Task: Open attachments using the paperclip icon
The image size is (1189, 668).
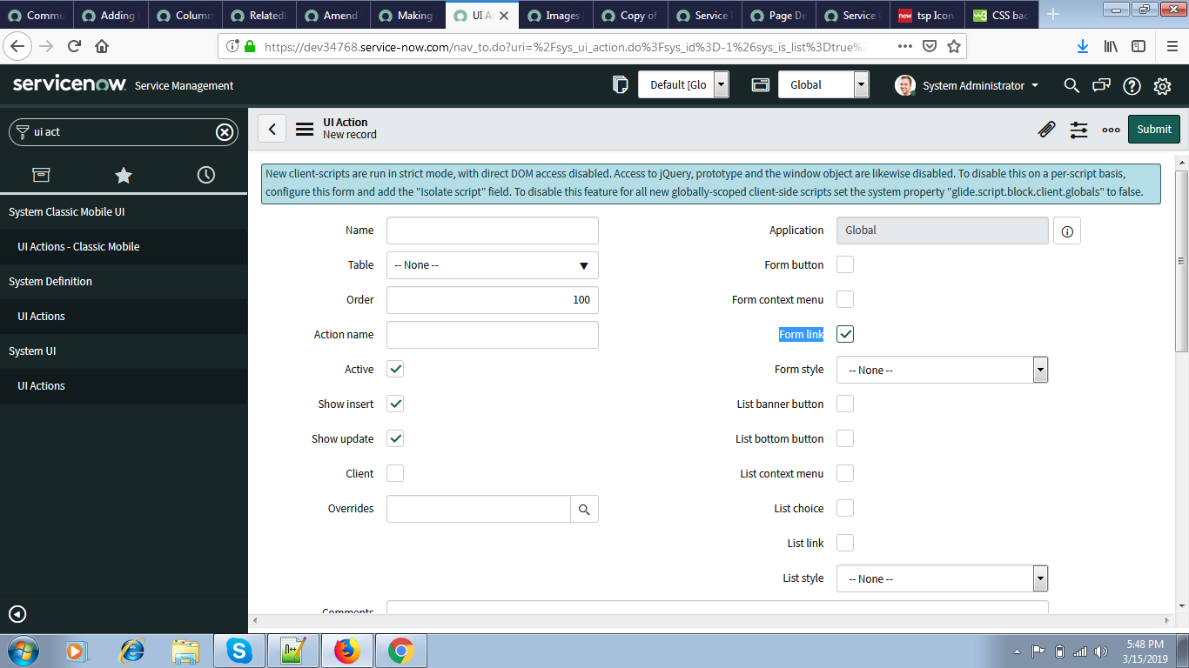Action: point(1046,129)
